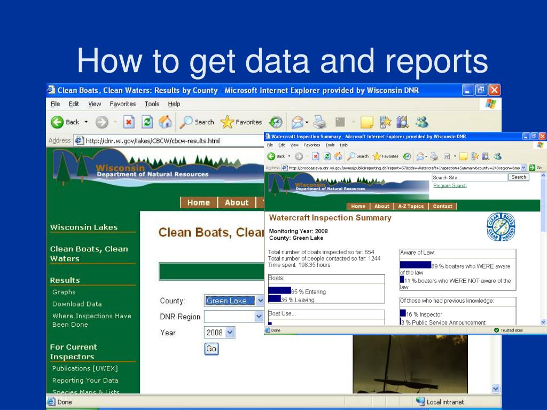Screen dimensions: 547x410
Task: Open Where Inspections Have Been Done link
Action: click(x=92, y=320)
